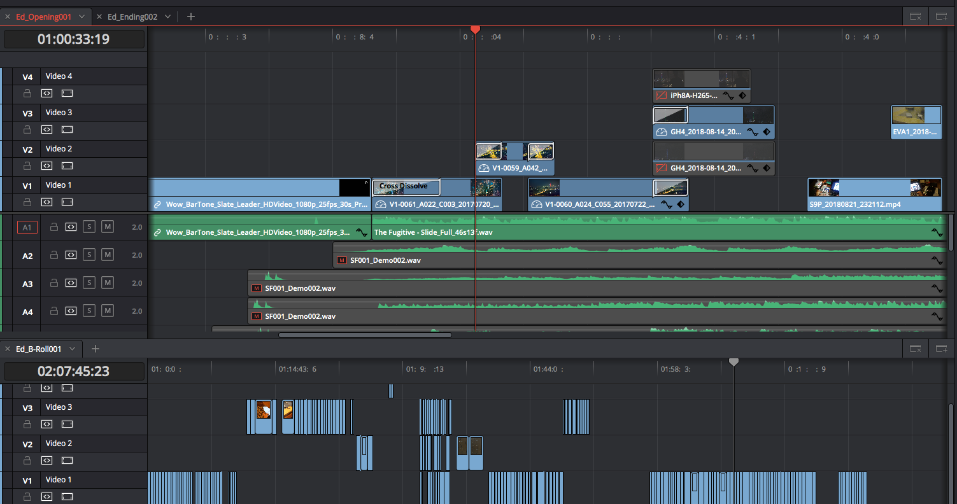Image resolution: width=957 pixels, height=504 pixels.
Task: Click disabled-clip flag icon on V2 GH4 clip
Action: [661, 168]
